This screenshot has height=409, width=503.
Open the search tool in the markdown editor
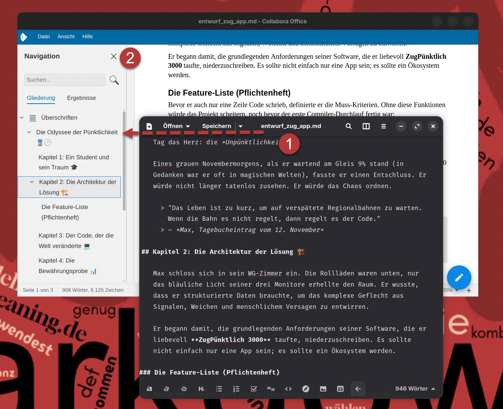coord(349,126)
